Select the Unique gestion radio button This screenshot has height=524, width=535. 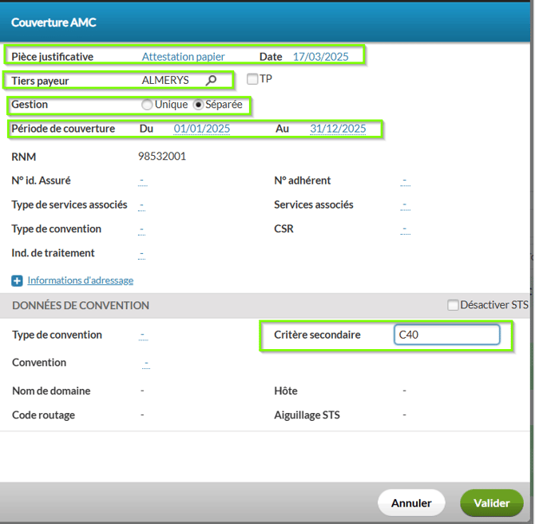coord(147,105)
